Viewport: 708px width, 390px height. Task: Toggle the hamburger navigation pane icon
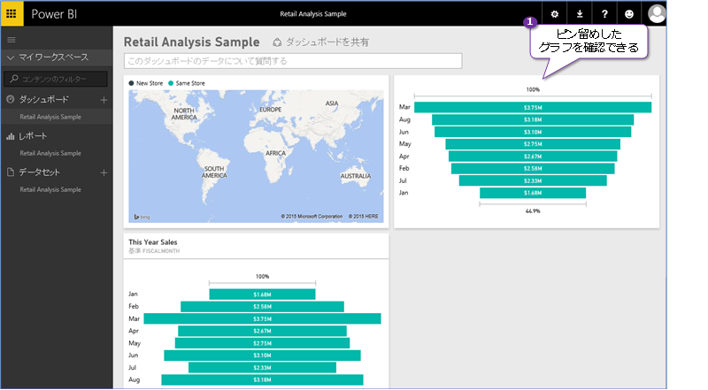(x=12, y=40)
